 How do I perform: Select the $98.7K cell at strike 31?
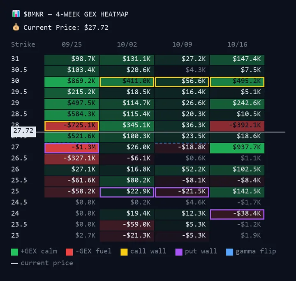point(72,60)
